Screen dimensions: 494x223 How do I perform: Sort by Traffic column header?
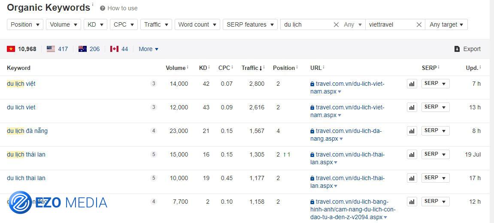(x=252, y=68)
